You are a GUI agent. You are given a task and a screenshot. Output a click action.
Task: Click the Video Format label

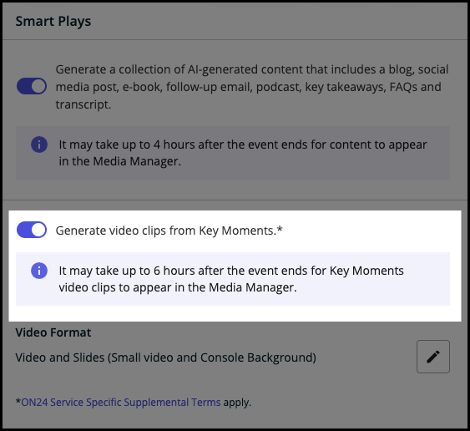(53, 332)
